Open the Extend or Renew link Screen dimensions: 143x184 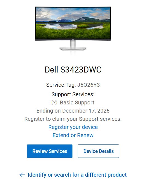(73, 135)
